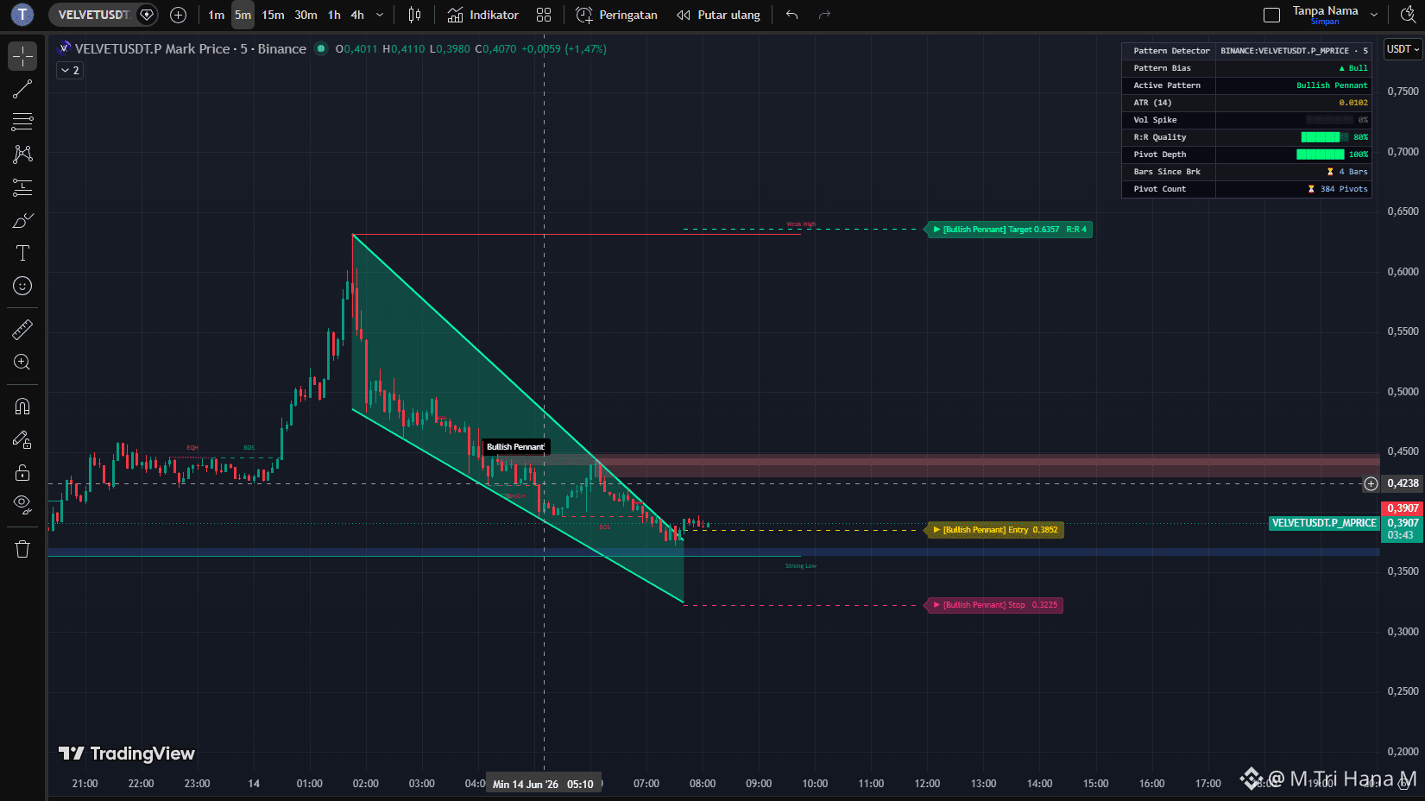Click the crosshair date label 14 Jun '26 05:10
Screen dimensions: 1425x801
pos(543,785)
